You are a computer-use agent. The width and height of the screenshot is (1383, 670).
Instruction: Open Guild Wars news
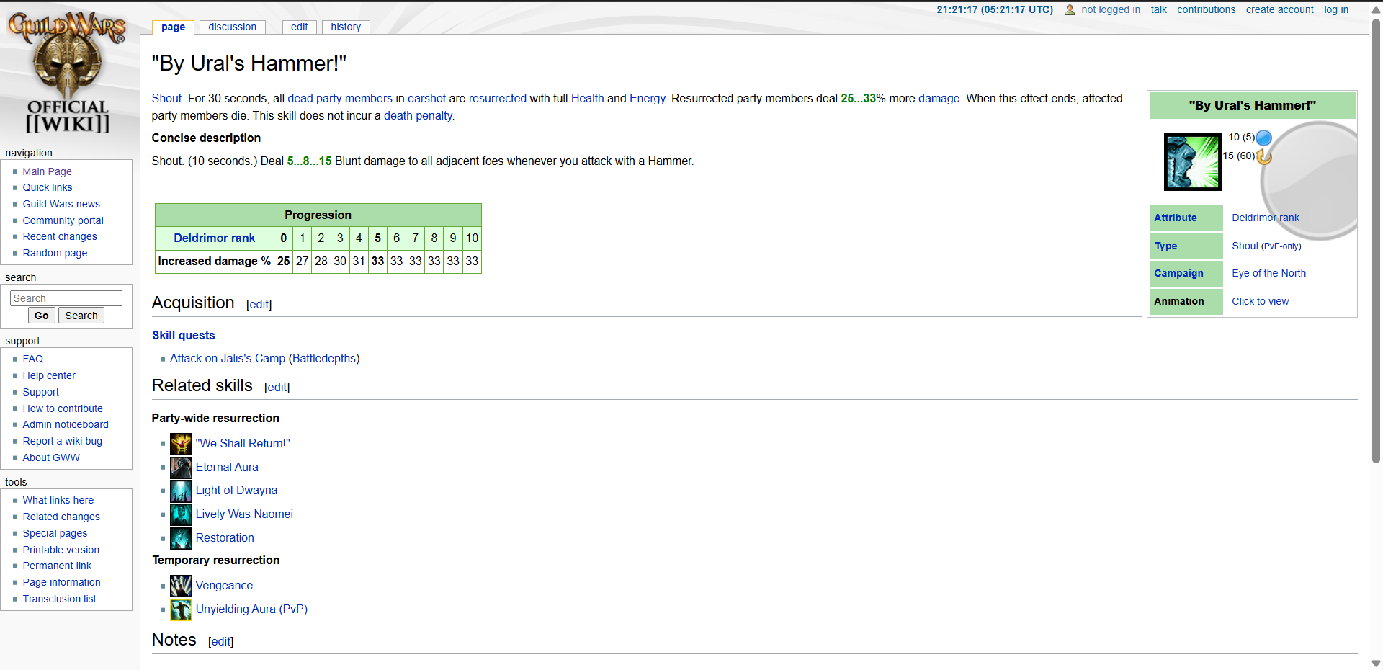coord(61,204)
